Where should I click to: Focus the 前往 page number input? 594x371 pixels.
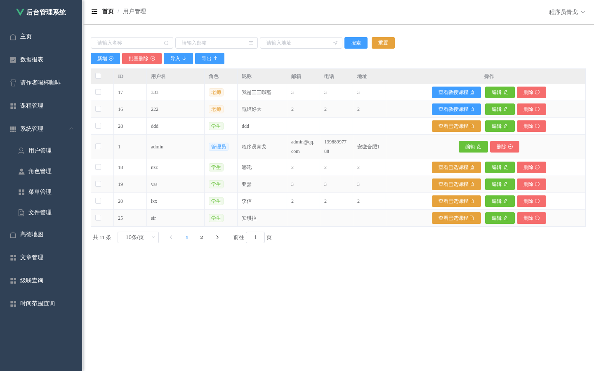point(255,237)
